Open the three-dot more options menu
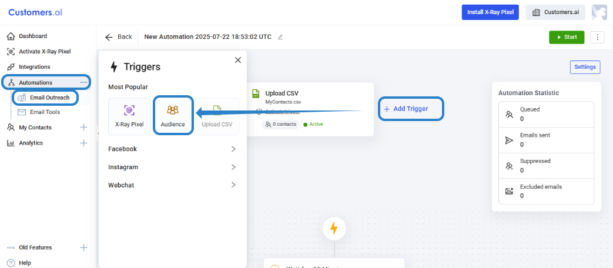The image size is (613, 268). click(x=597, y=37)
